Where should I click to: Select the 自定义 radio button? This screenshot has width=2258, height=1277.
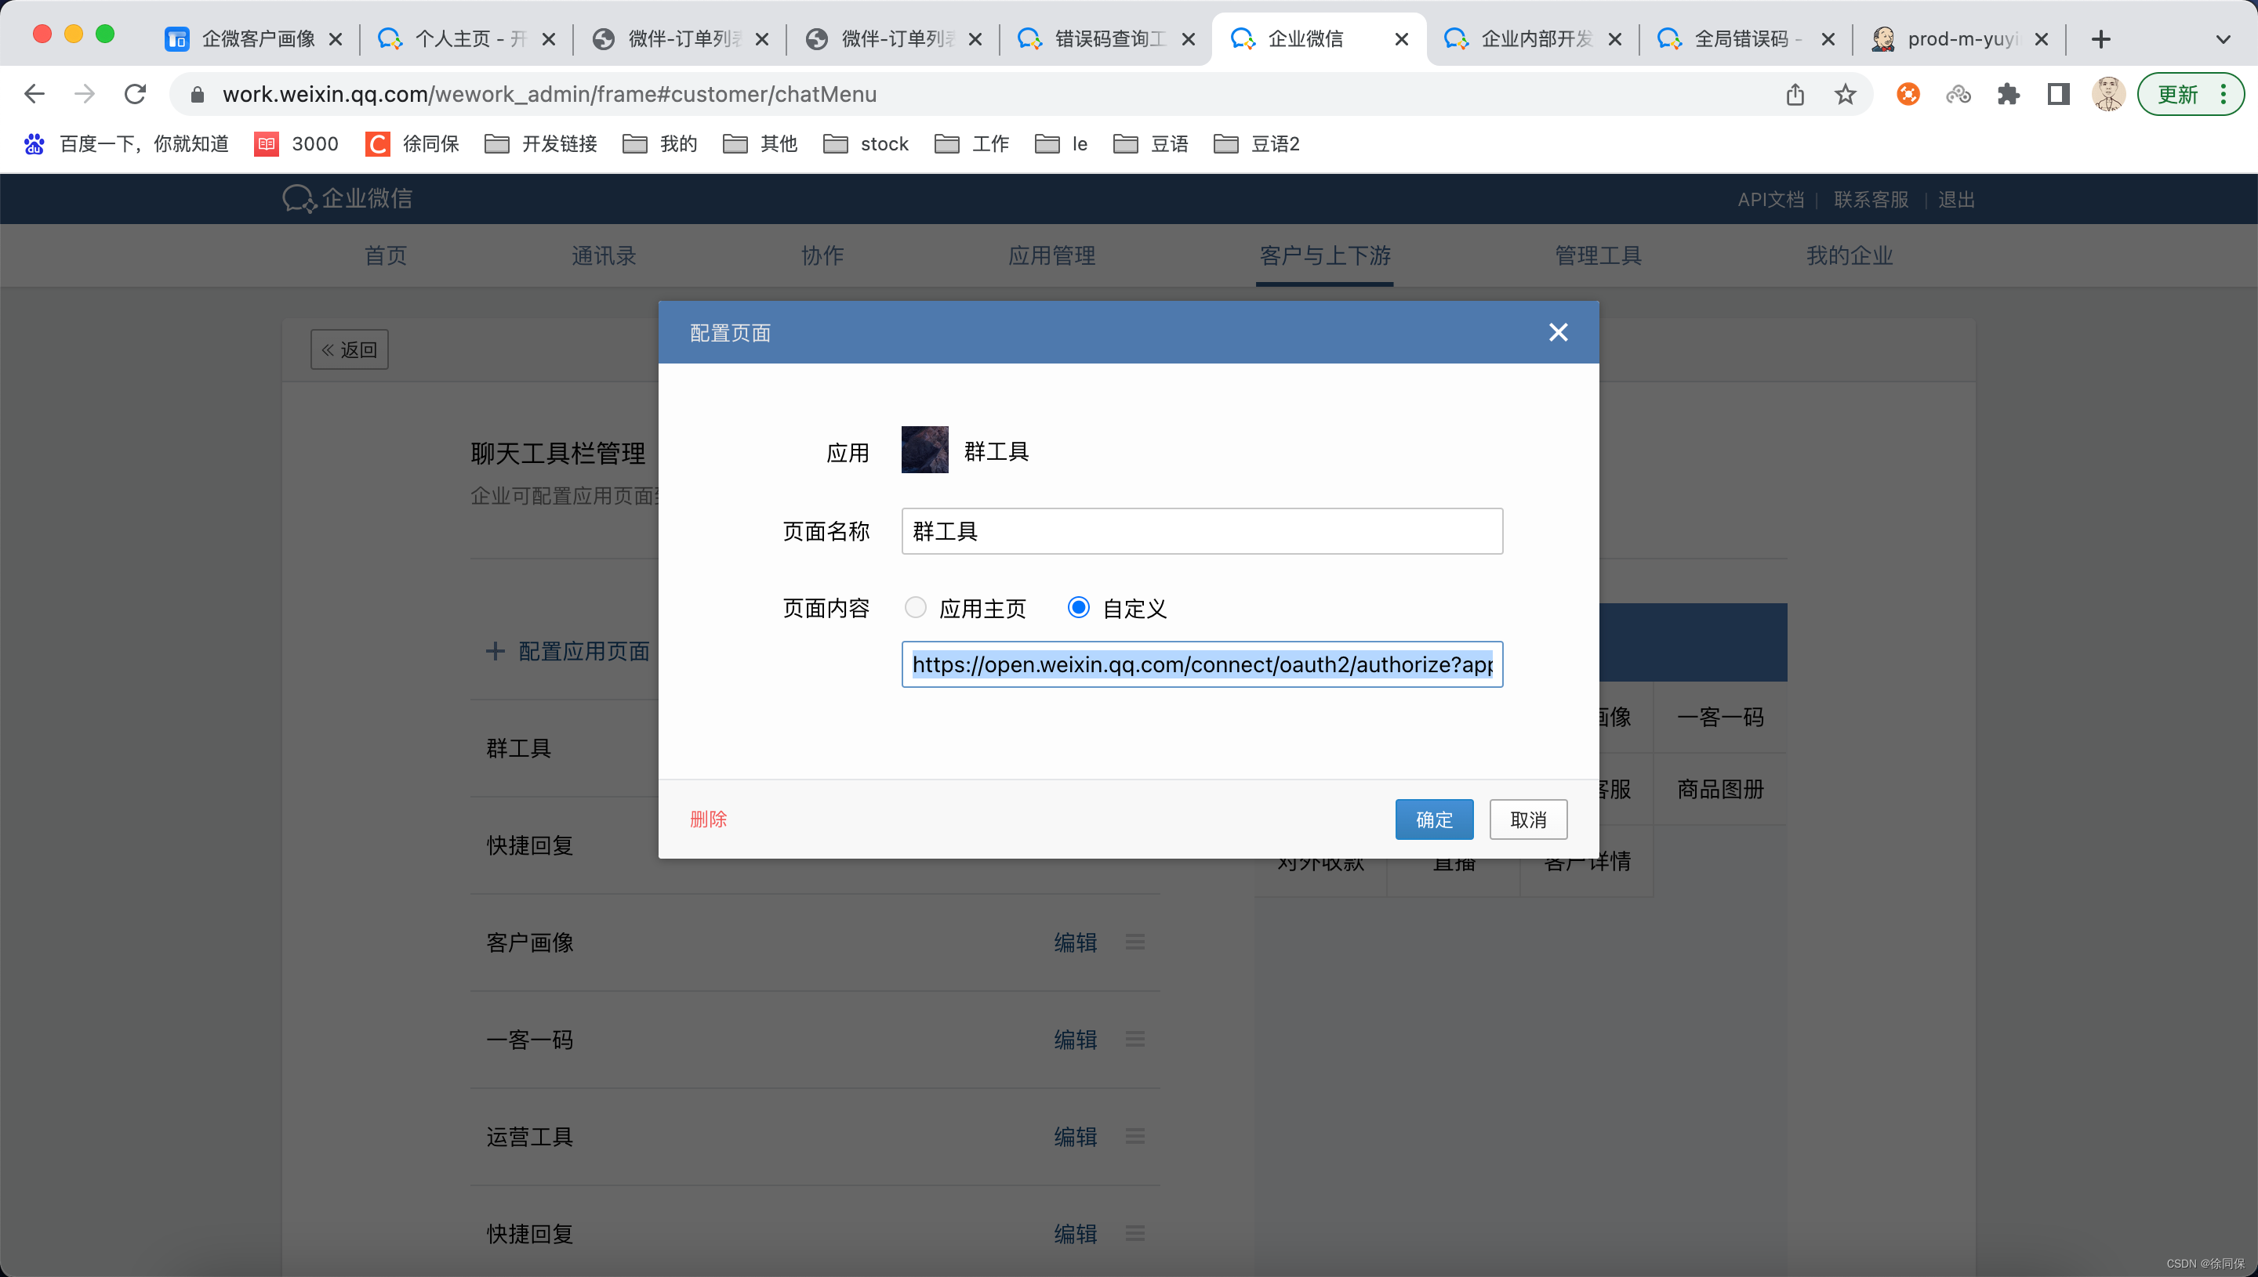pyautogui.click(x=1079, y=607)
